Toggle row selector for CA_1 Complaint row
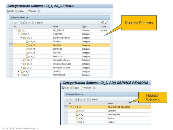The height and width of the screenshot is (130, 173). coord(66,111)
